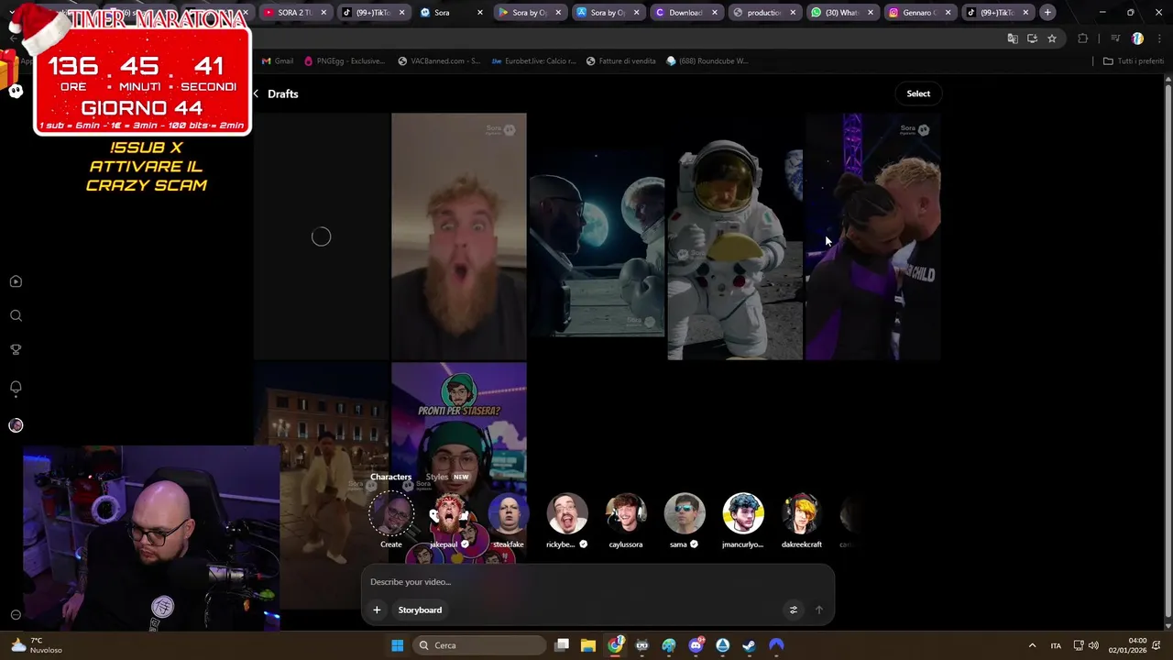
Task: Select the jmancurlyo... character avatar
Action: (x=743, y=513)
